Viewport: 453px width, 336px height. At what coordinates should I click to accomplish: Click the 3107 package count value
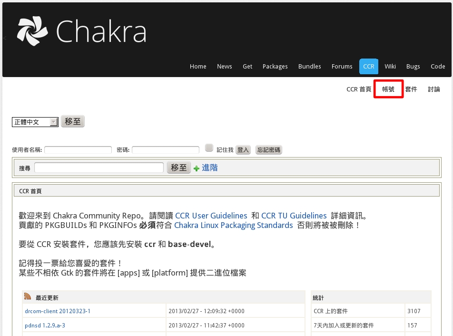414,311
